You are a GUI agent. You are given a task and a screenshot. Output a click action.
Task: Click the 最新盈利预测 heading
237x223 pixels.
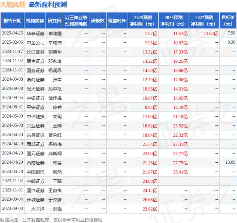tap(48, 4)
